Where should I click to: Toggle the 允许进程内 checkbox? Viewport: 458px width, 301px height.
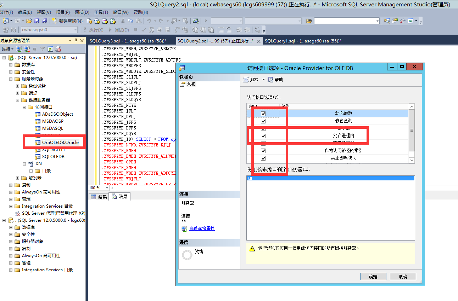[263, 136]
